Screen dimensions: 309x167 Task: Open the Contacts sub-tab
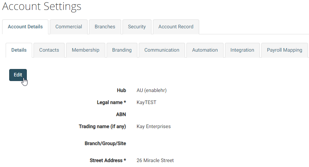(x=49, y=50)
